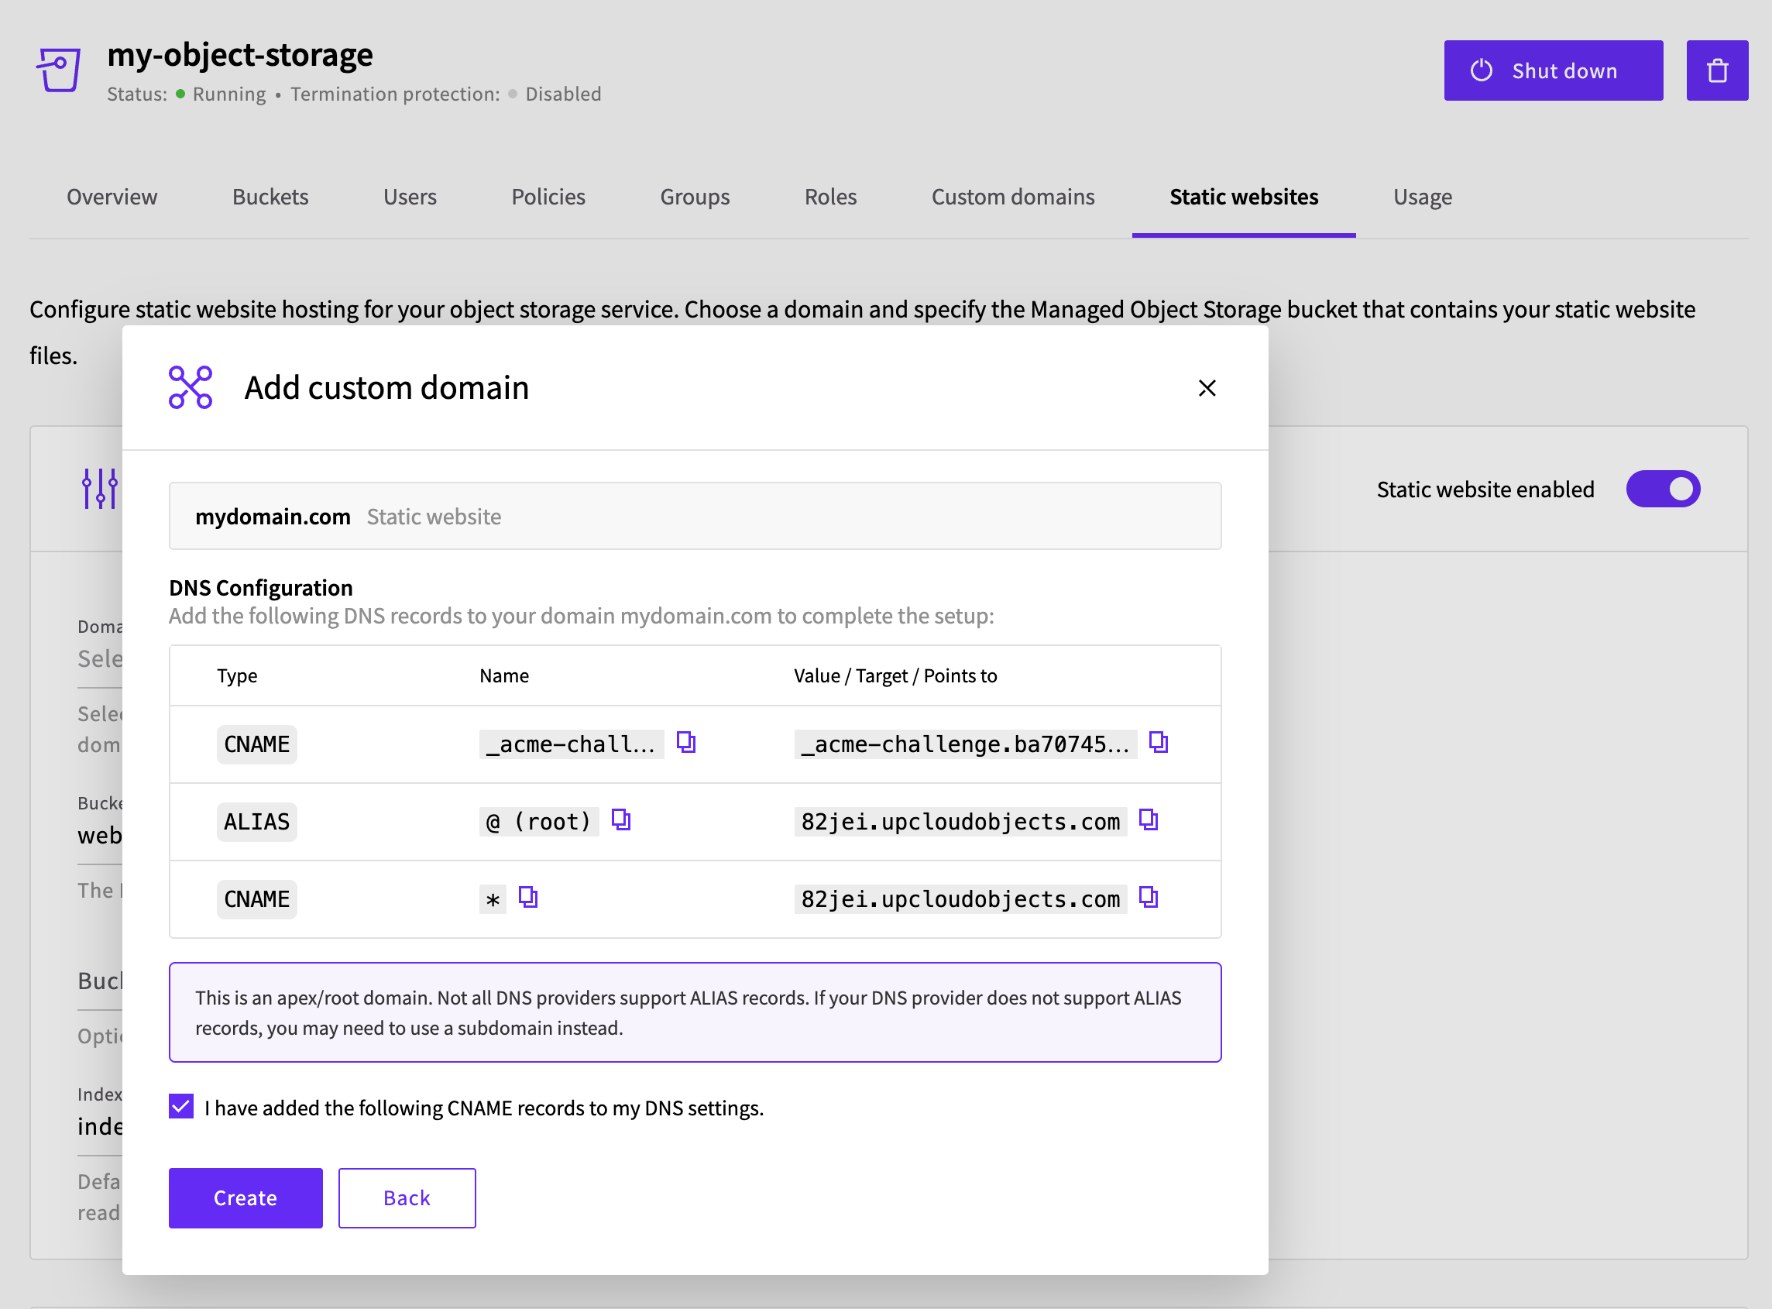Click the 'Value / Target / Points to' header
Image resolution: width=1772 pixels, height=1309 pixels.
(x=895, y=675)
